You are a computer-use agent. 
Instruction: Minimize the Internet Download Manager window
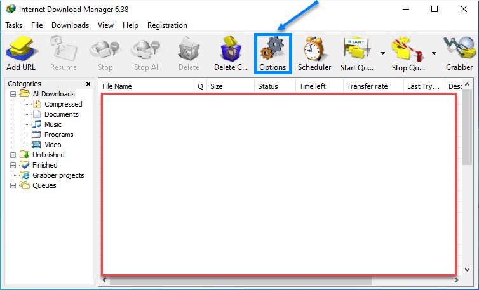(x=406, y=9)
